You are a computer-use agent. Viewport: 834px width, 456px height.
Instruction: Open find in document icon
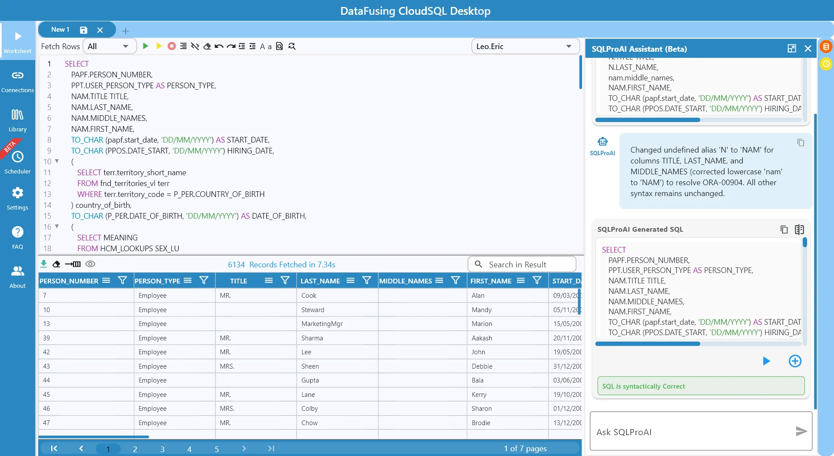click(x=279, y=46)
